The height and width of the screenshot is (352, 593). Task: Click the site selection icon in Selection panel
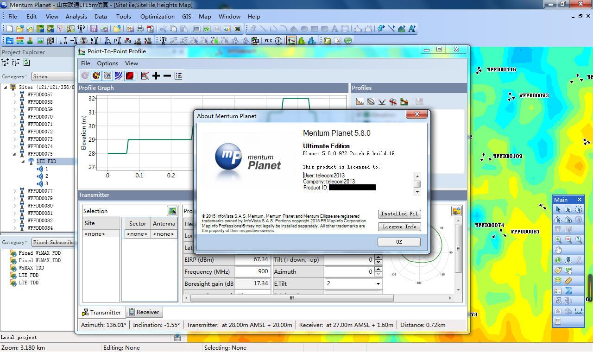(172, 211)
